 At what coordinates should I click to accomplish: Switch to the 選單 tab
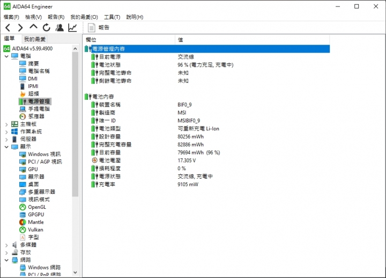(9, 39)
